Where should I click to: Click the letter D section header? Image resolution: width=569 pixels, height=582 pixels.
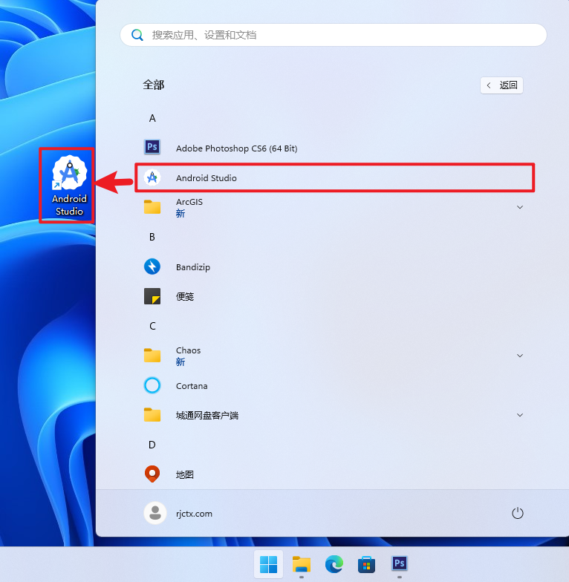pos(152,445)
